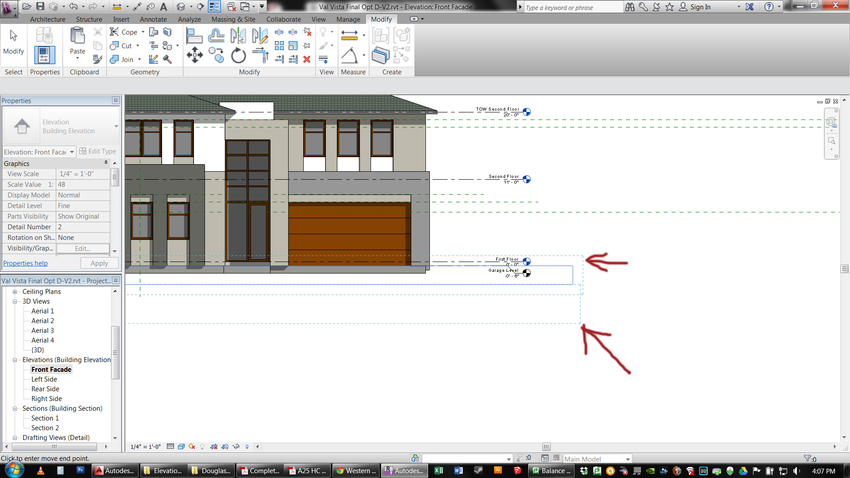Open the Cope dropdown arrow
Viewport: 850px width, 478px height.
tap(143, 32)
